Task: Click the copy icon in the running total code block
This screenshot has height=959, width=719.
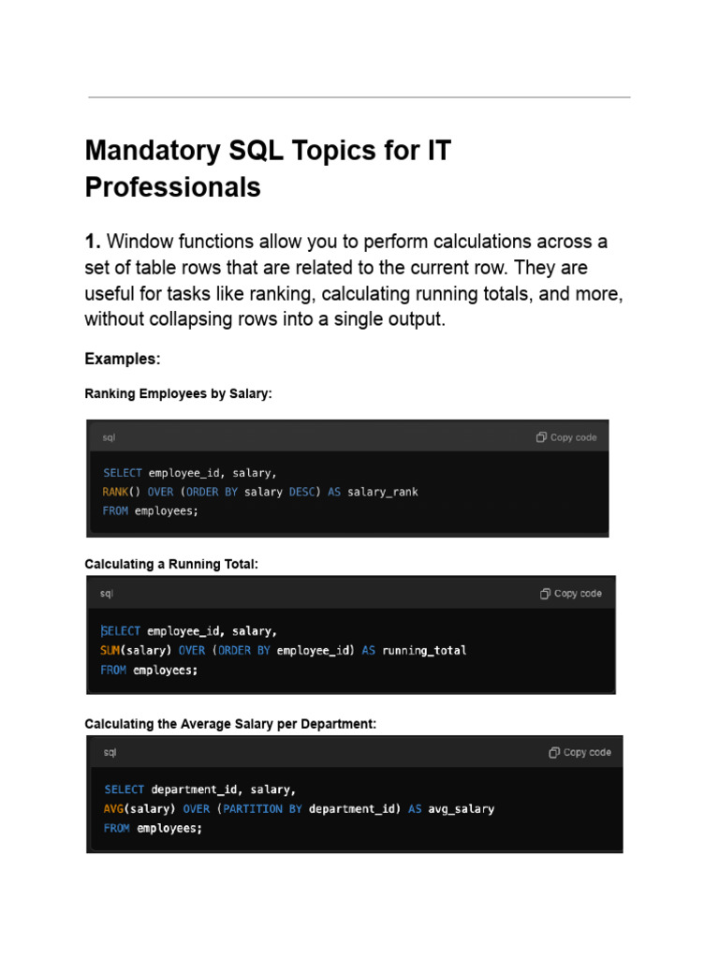Action: point(545,594)
